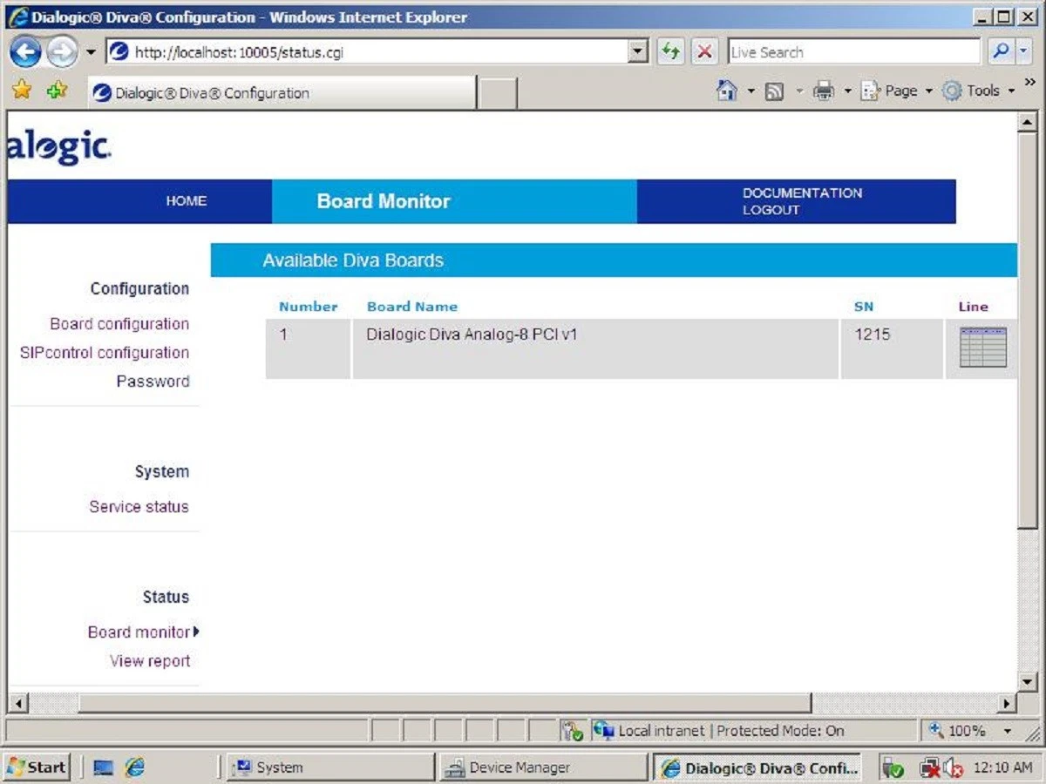
Task: Switch to System taskbar window
Action: tap(330, 767)
